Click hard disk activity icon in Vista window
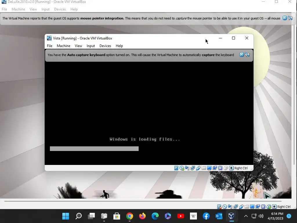297x223 pixels. point(176,168)
